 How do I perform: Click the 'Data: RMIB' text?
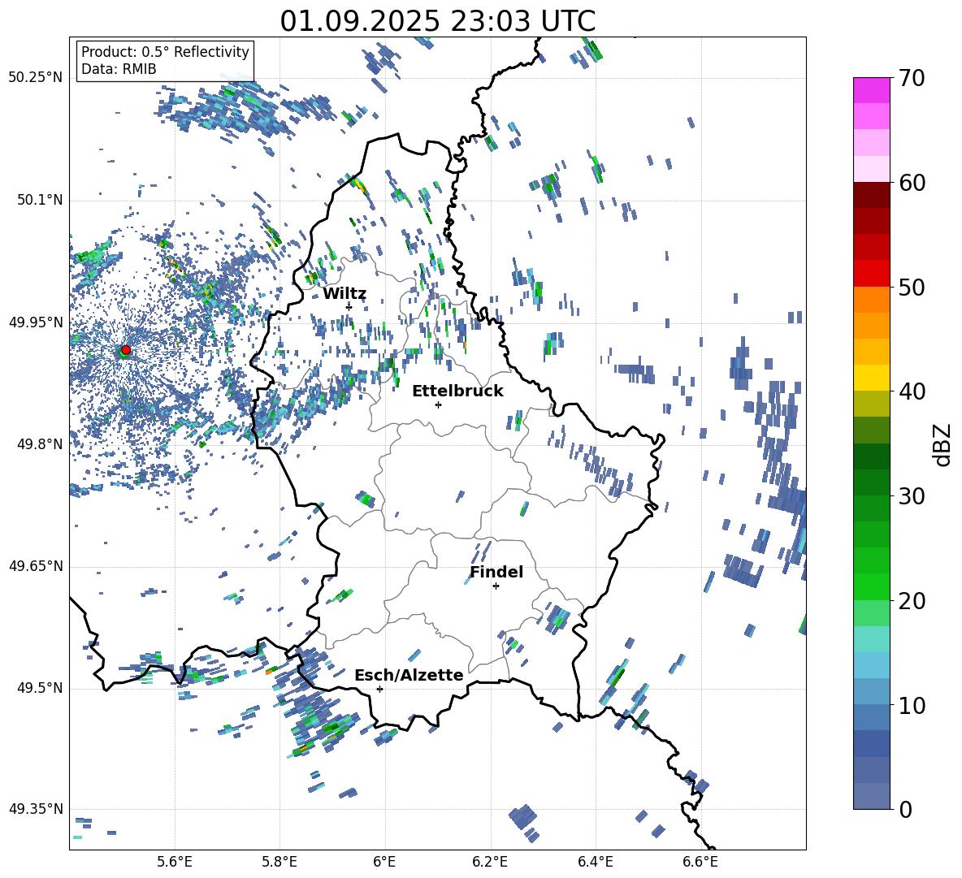click(119, 69)
